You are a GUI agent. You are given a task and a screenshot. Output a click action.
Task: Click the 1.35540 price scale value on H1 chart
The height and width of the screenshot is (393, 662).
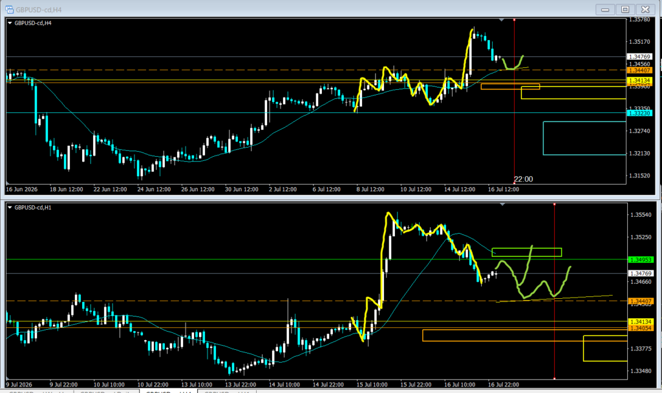pyautogui.click(x=641, y=215)
